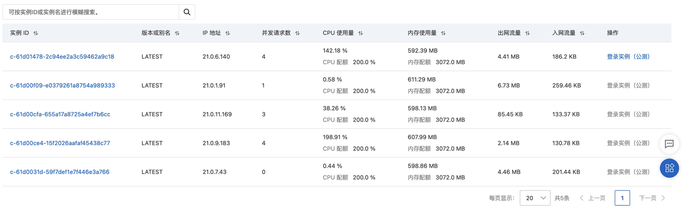Click the search magnifier icon
This screenshot has width=682, height=209.
[187, 12]
